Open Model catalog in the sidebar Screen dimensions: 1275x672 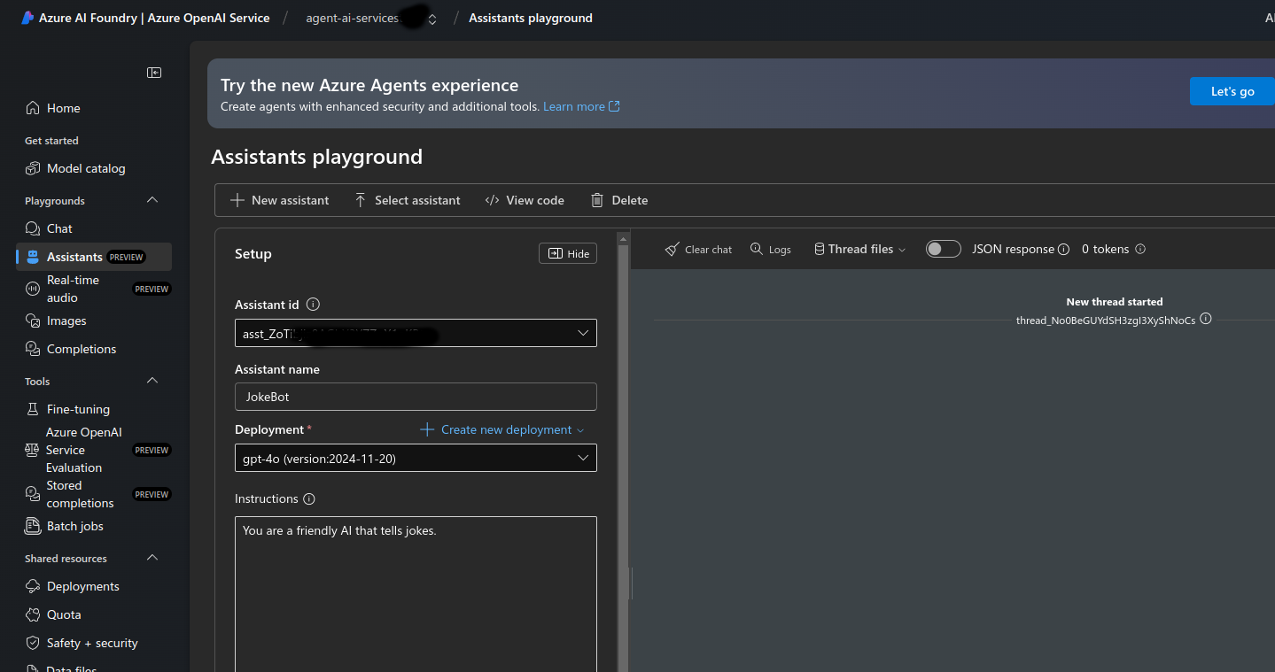coord(94,168)
